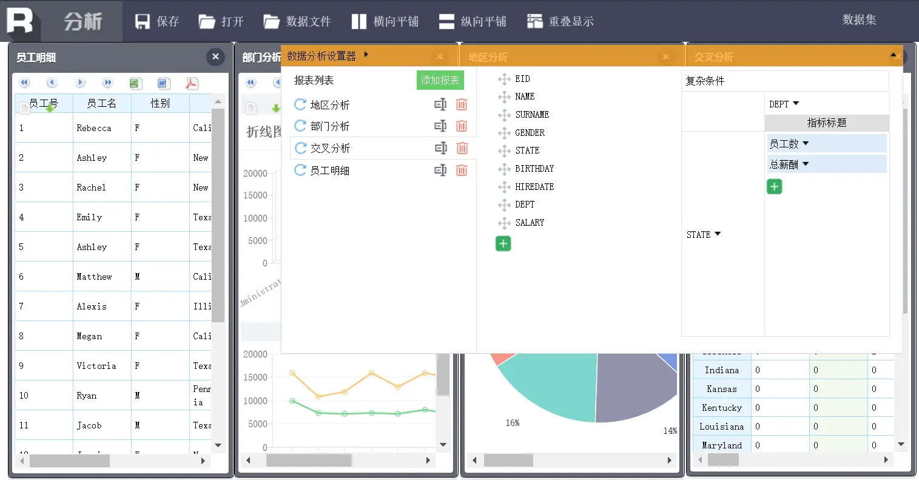The image size is (919, 480).
Task: Rename the 交叉分析 report
Action: click(x=440, y=147)
